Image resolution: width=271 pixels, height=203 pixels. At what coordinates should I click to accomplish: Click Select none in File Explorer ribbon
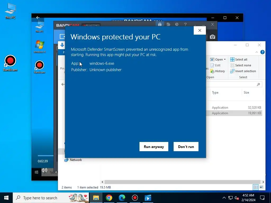tap(241, 65)
